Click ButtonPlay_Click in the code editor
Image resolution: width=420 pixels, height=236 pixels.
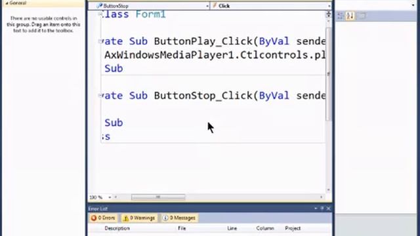click(203, 41)
